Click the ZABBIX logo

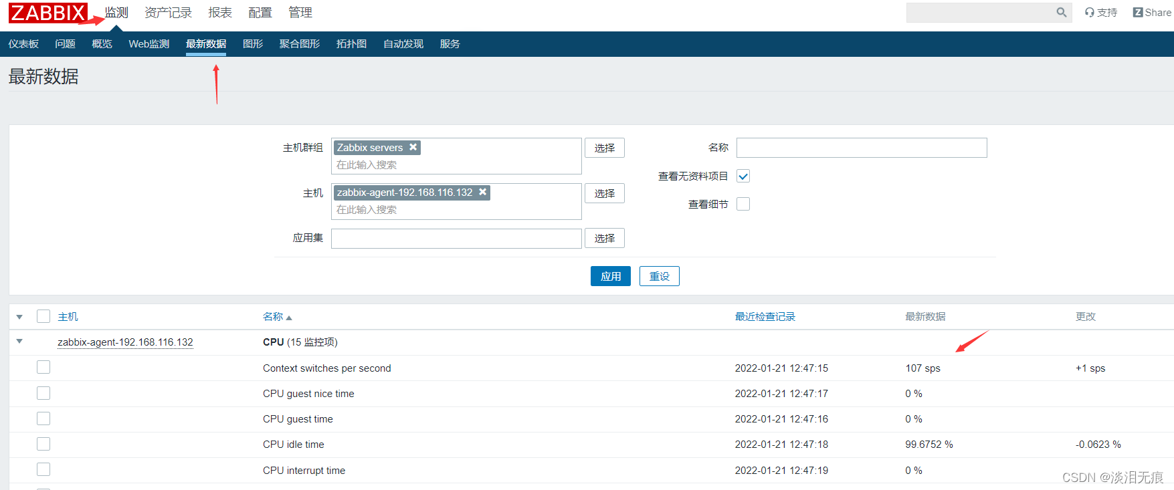pyautogui.click(x=47, y=13)
